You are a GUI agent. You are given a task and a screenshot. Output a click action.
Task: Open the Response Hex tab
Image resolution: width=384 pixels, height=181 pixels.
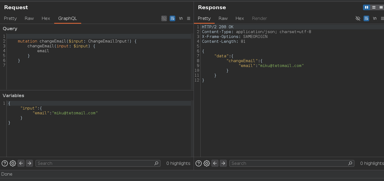[240, 18]
